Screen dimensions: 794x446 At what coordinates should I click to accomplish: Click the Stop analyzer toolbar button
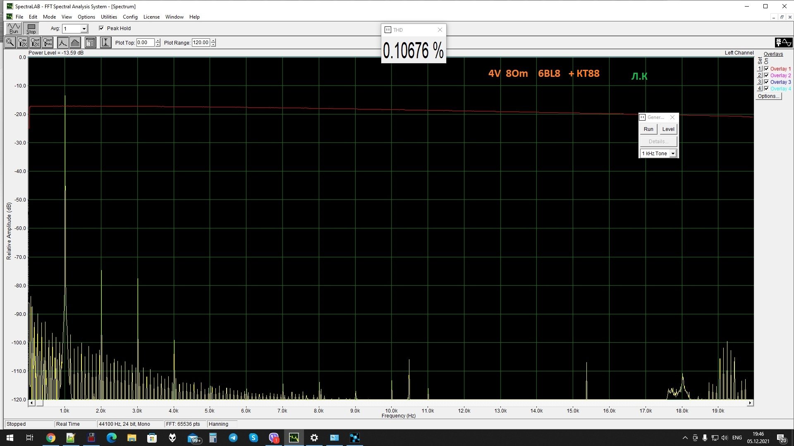point(31,28)
